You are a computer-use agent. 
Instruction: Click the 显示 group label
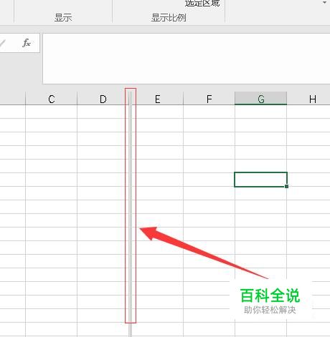click(x=63, y=18)
